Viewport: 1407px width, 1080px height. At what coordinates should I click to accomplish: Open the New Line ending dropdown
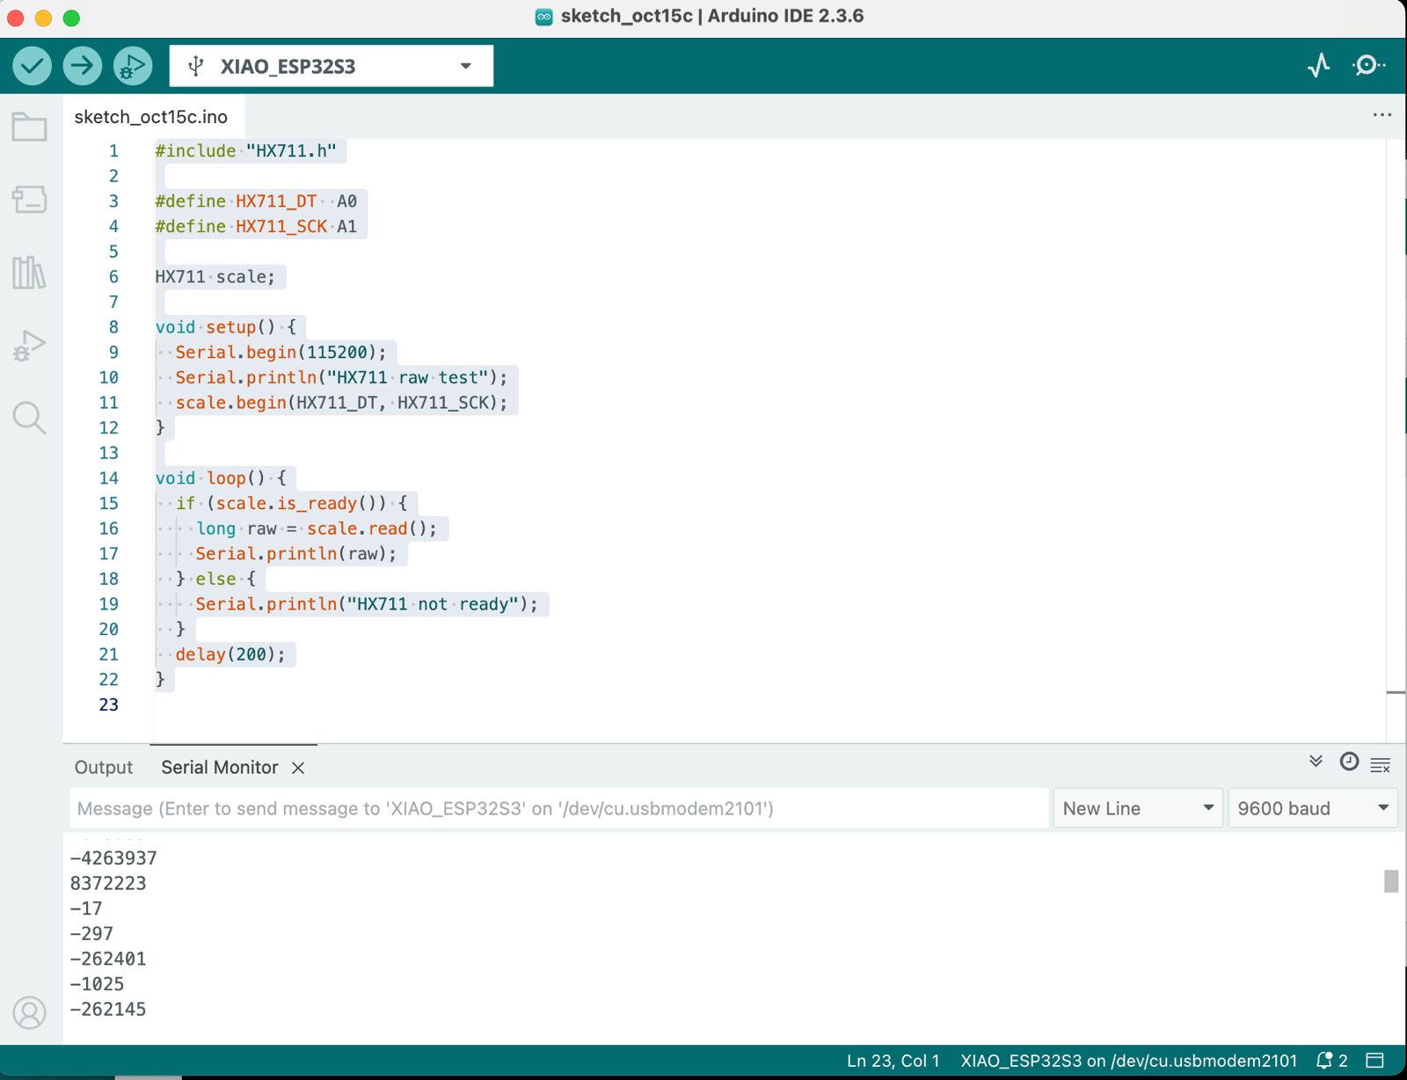[1137, 808]
